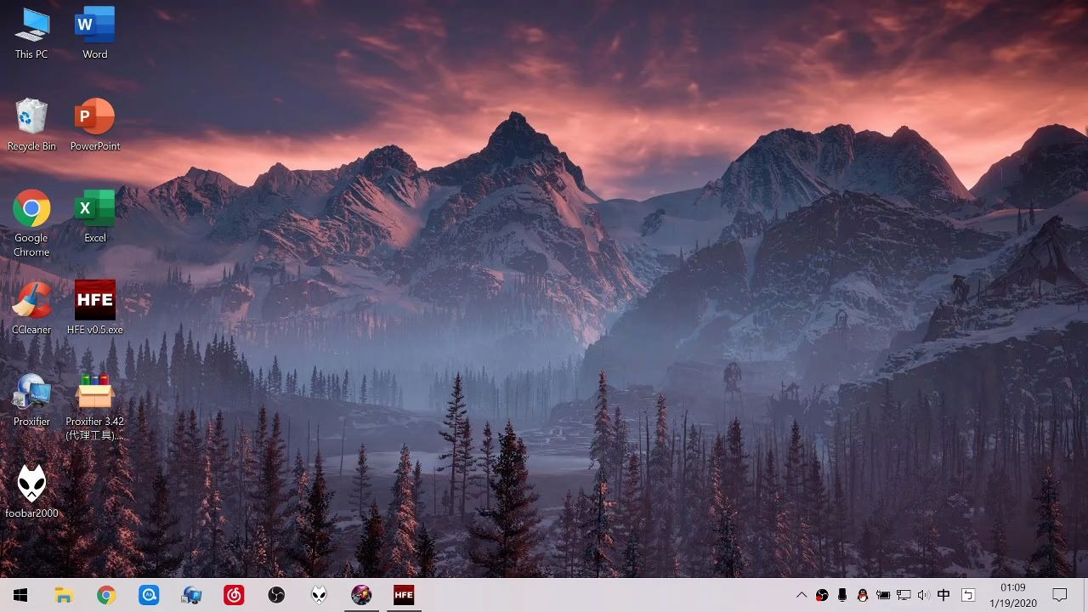Open OBS Studio from the taskbar
Viewport: 1088px width, 612px height.
[x=276, y=595]
